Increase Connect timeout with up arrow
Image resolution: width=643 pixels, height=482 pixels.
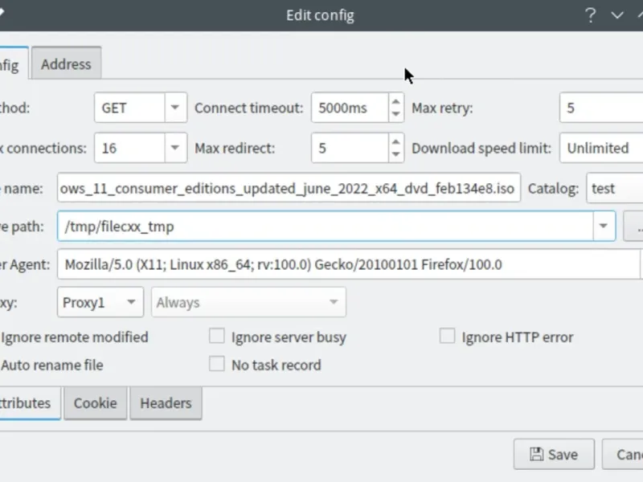click(x=395, y=101)
